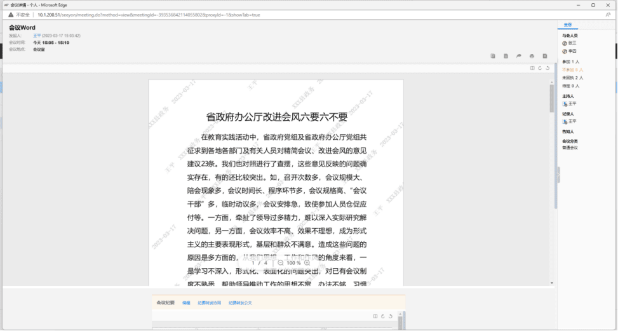Viewport: 618px width, 331px height.
Task: Zoom out with the minus magnifier icon
Action: click(281, 263)
